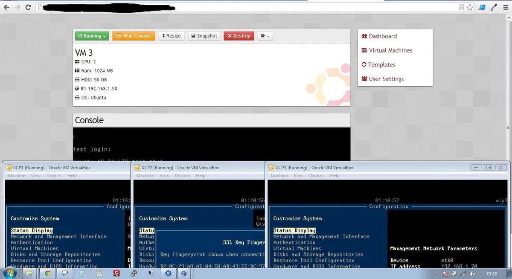Image resolution: width=512 pixels, height=279 pixels.
Task: Open Virtual Machines in the sidebar
Action: tap(387, 50)
